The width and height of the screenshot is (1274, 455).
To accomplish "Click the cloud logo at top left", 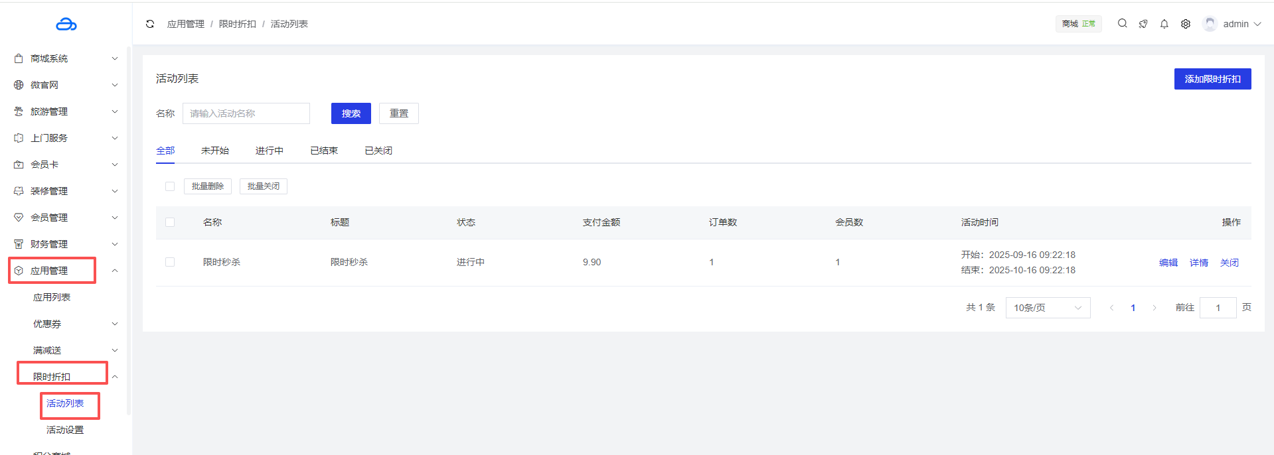I will 66,25.
